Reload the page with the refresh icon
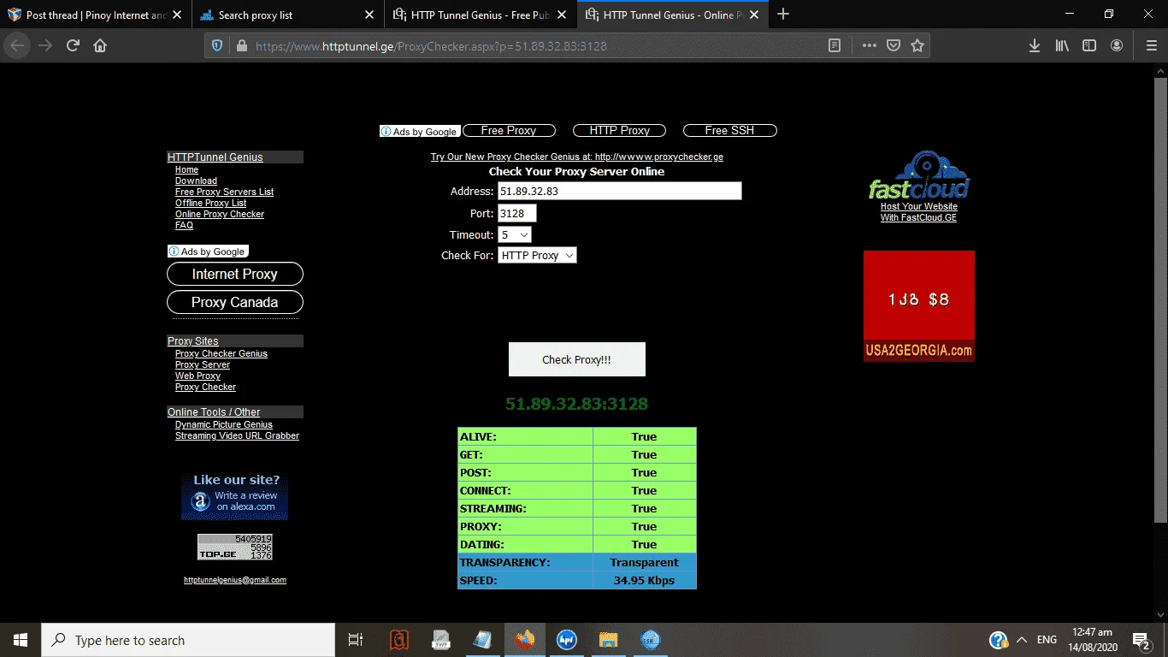This screenshot has width=1168, height=657. [73, 45]
